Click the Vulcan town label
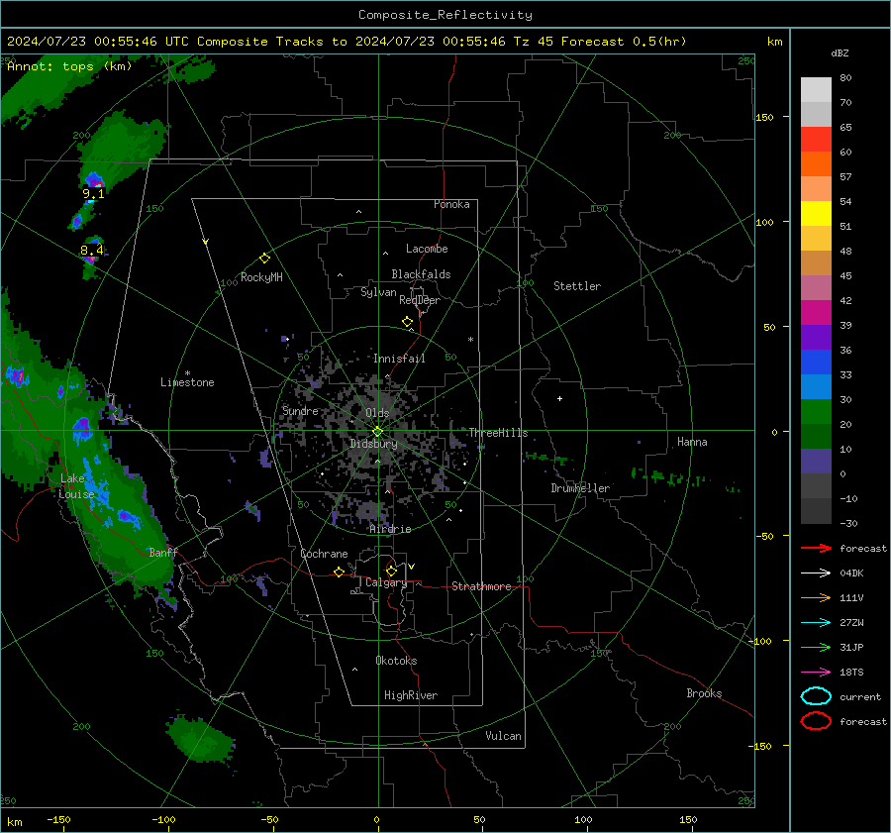The image size is (891, 833). (504, 736)
